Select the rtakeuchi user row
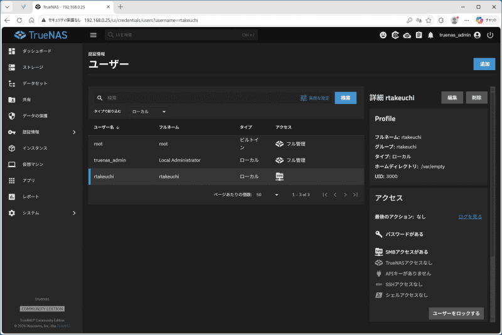Image resolution: width=502 pixels, height=335 pixels. click(226, 177)
